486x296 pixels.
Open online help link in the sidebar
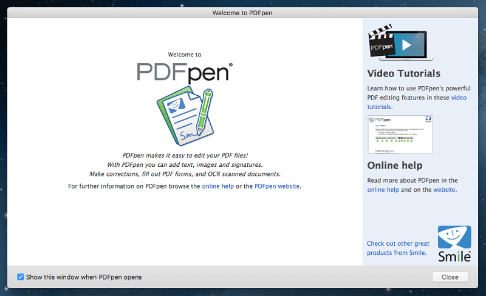[x=383, y=189]
